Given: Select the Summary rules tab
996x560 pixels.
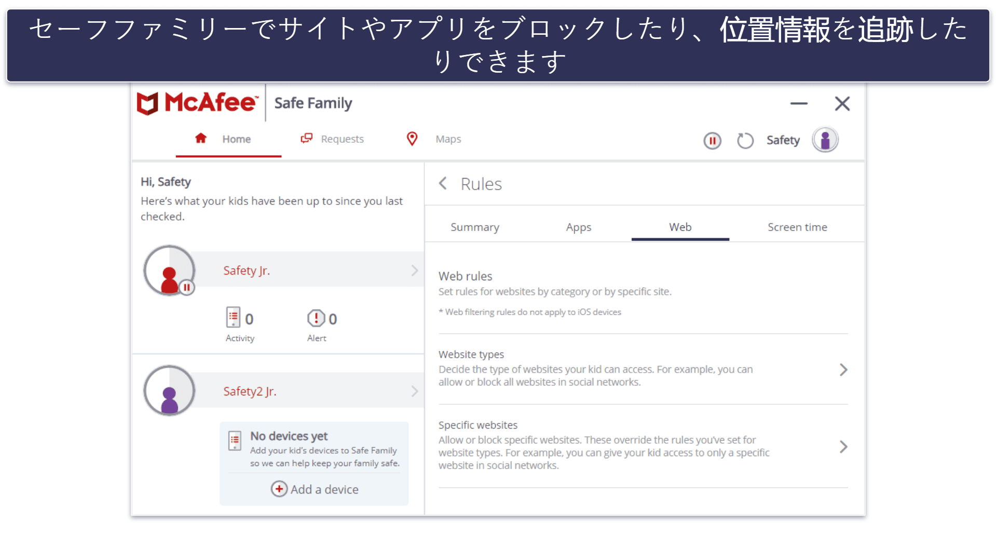Looking at the screenshot, I should (x=475, y=227).
